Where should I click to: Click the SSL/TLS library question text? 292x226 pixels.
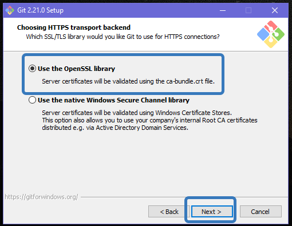[123, 37]
